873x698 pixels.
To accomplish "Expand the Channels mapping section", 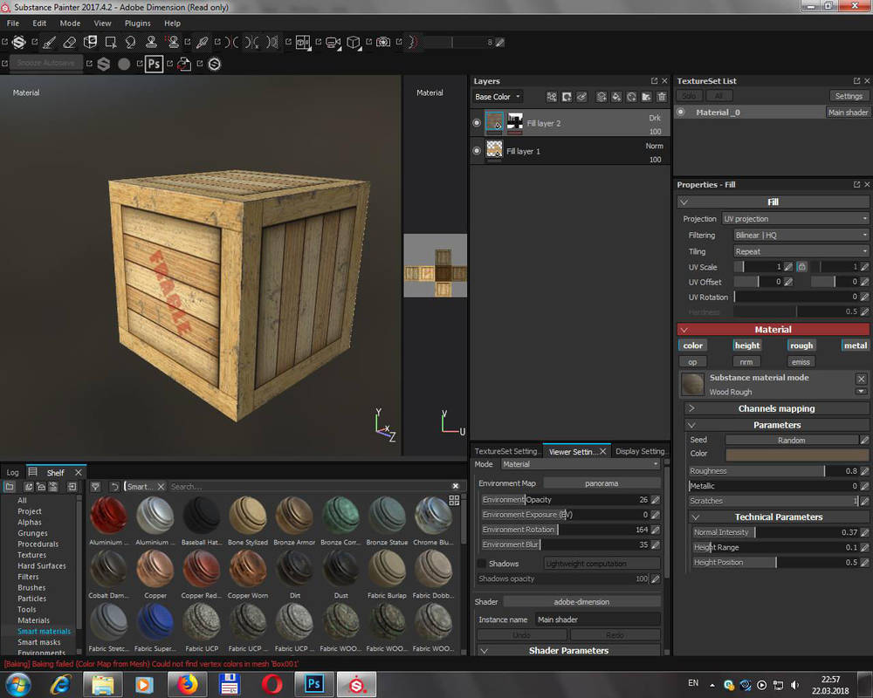I will 777,408.
